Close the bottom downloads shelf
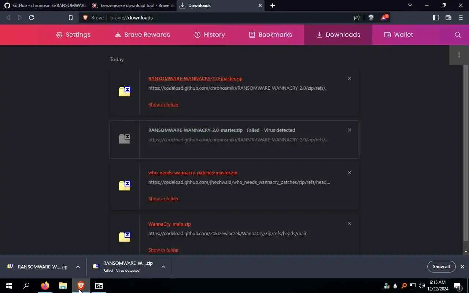This screenshot has width=469, height=293. [x=462, y=267]
